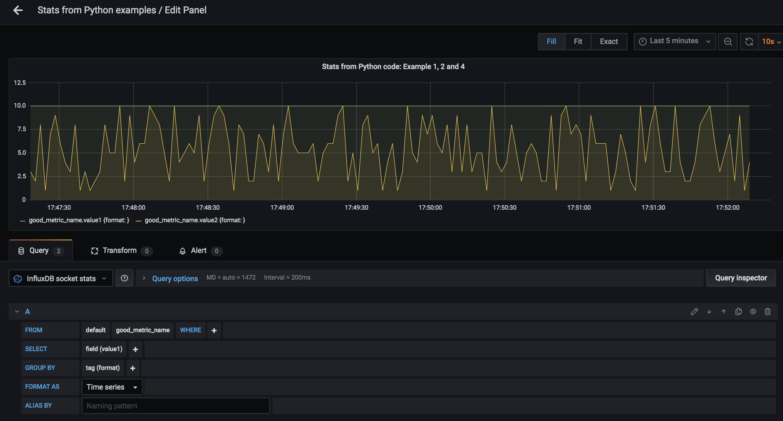783x421 pixels.
Task: Click Interval = 200ms text
Action: click(x=287, y=278)
